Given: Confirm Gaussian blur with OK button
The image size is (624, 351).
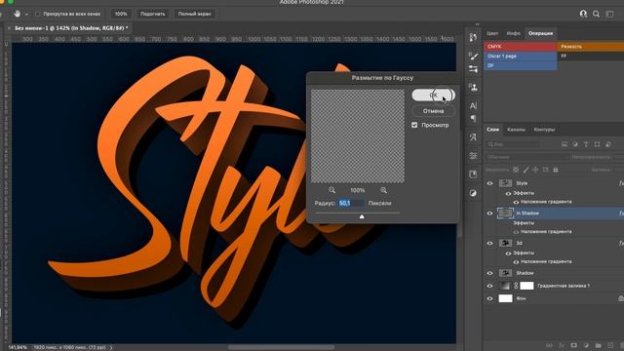Looking at the screenshot, I should click(433, 96).
